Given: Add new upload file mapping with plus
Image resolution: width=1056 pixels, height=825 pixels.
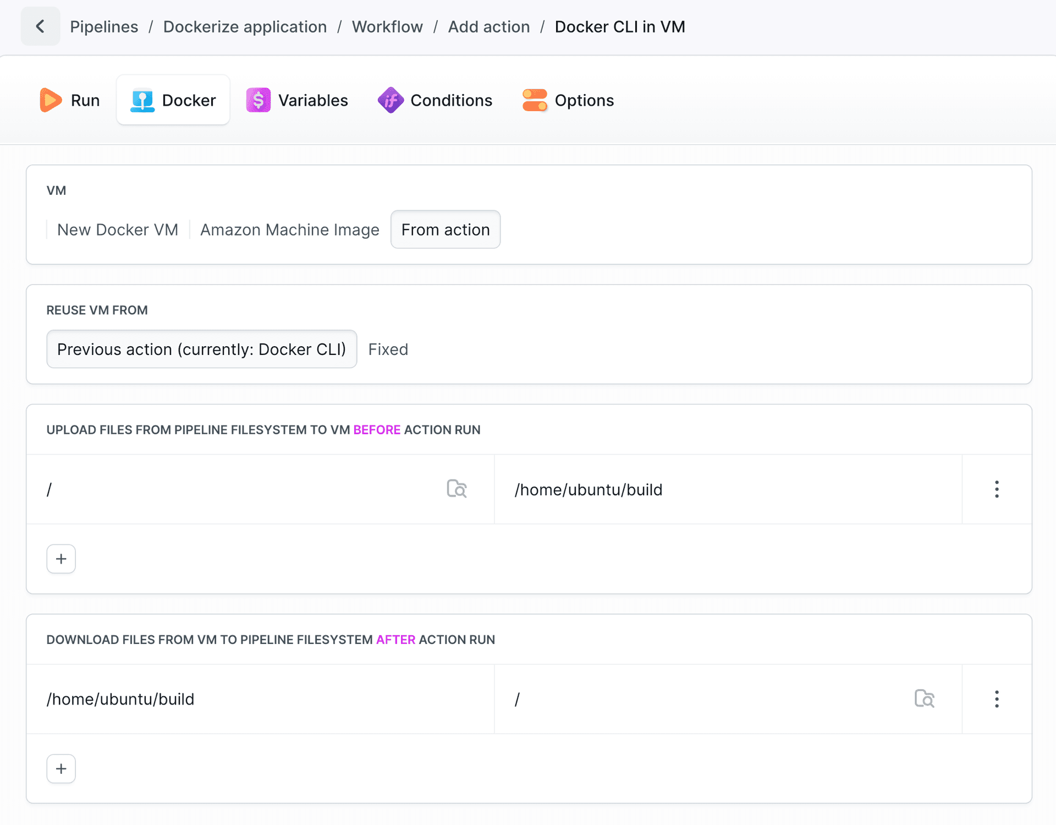Looking at the screenshot, I should (61, 559).
